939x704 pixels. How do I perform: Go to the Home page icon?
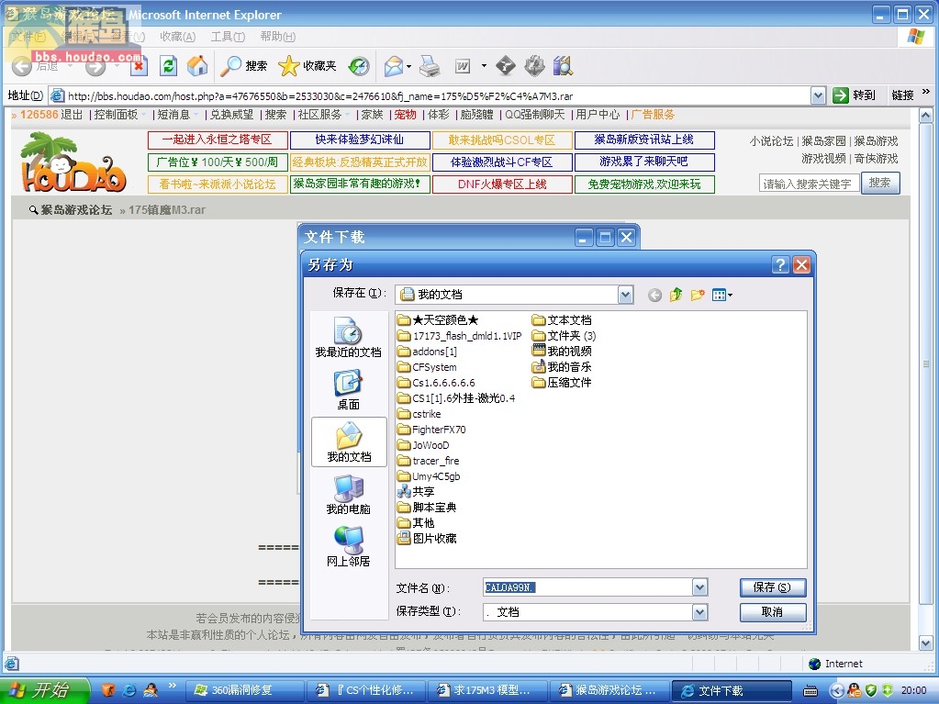pos(197,66)
